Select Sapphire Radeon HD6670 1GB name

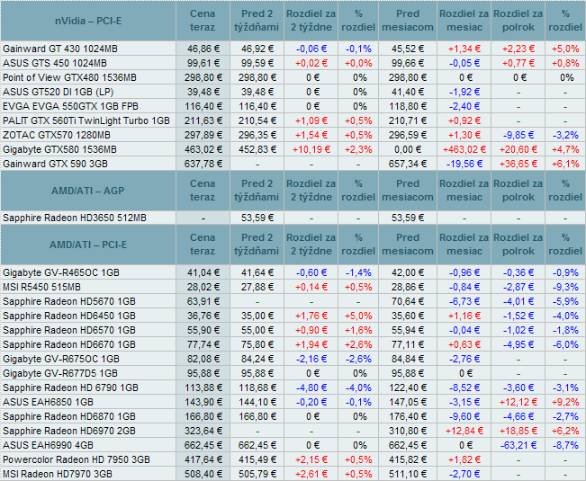pos(69,344)
